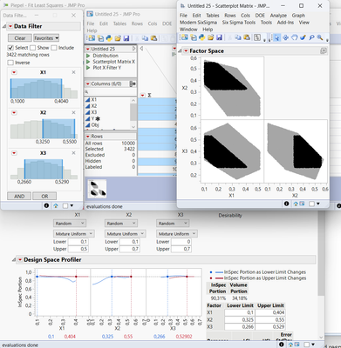Click X1 filter range slider upper handle
This screenshot has width=341, height=348.
coord(61,89)
